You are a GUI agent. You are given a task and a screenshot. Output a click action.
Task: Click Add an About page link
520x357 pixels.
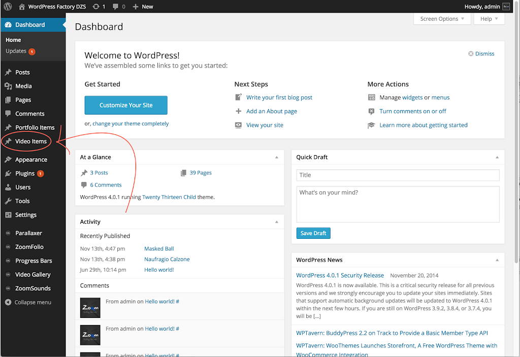272,111
